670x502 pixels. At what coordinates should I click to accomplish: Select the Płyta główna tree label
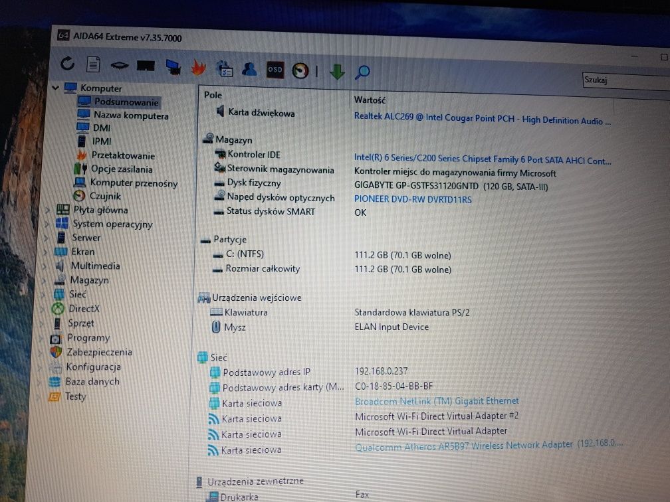tap(101, 210)
